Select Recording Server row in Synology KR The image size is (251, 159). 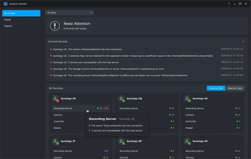[147, 151]
